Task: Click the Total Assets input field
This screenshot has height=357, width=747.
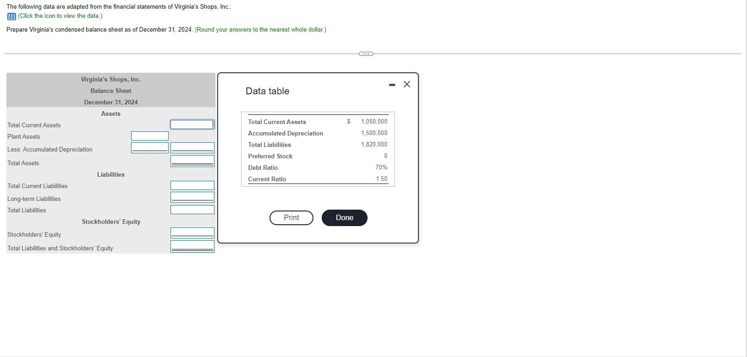Action: [192, 161]
